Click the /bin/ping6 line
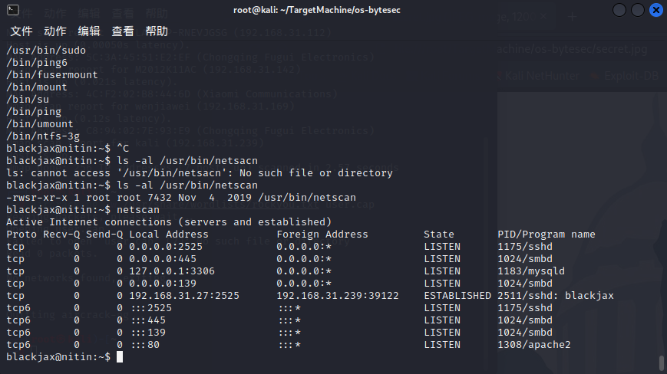Image resolution: width=667 pixels, height=374 pixels. pyautogui.click(x=37, y=62)
